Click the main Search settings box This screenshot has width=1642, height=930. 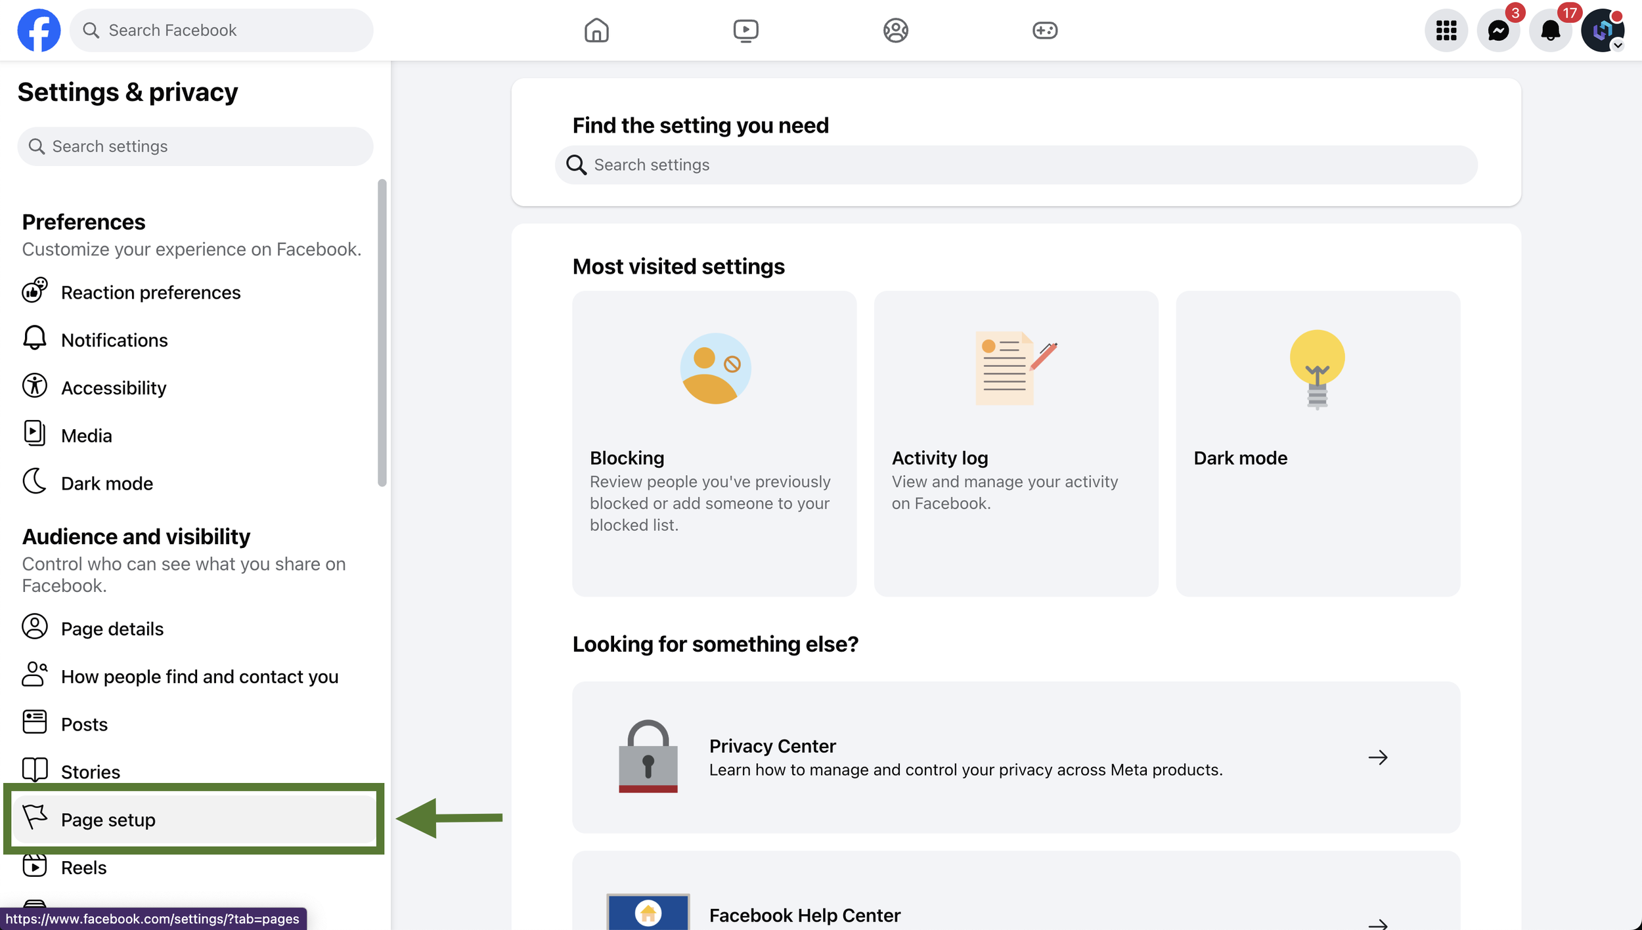point(1015,165)
